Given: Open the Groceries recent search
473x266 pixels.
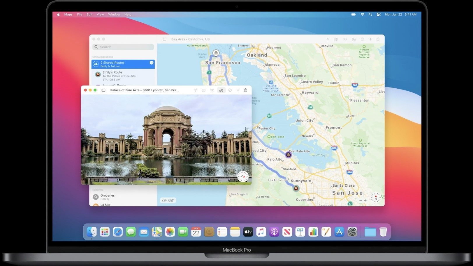Looking at the screenshot, I should point(123,197).
